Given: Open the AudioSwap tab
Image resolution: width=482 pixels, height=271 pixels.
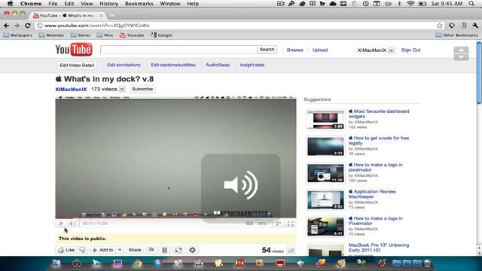Looking at the screenshot, I should pyautogui.click(x=218, y=65).
